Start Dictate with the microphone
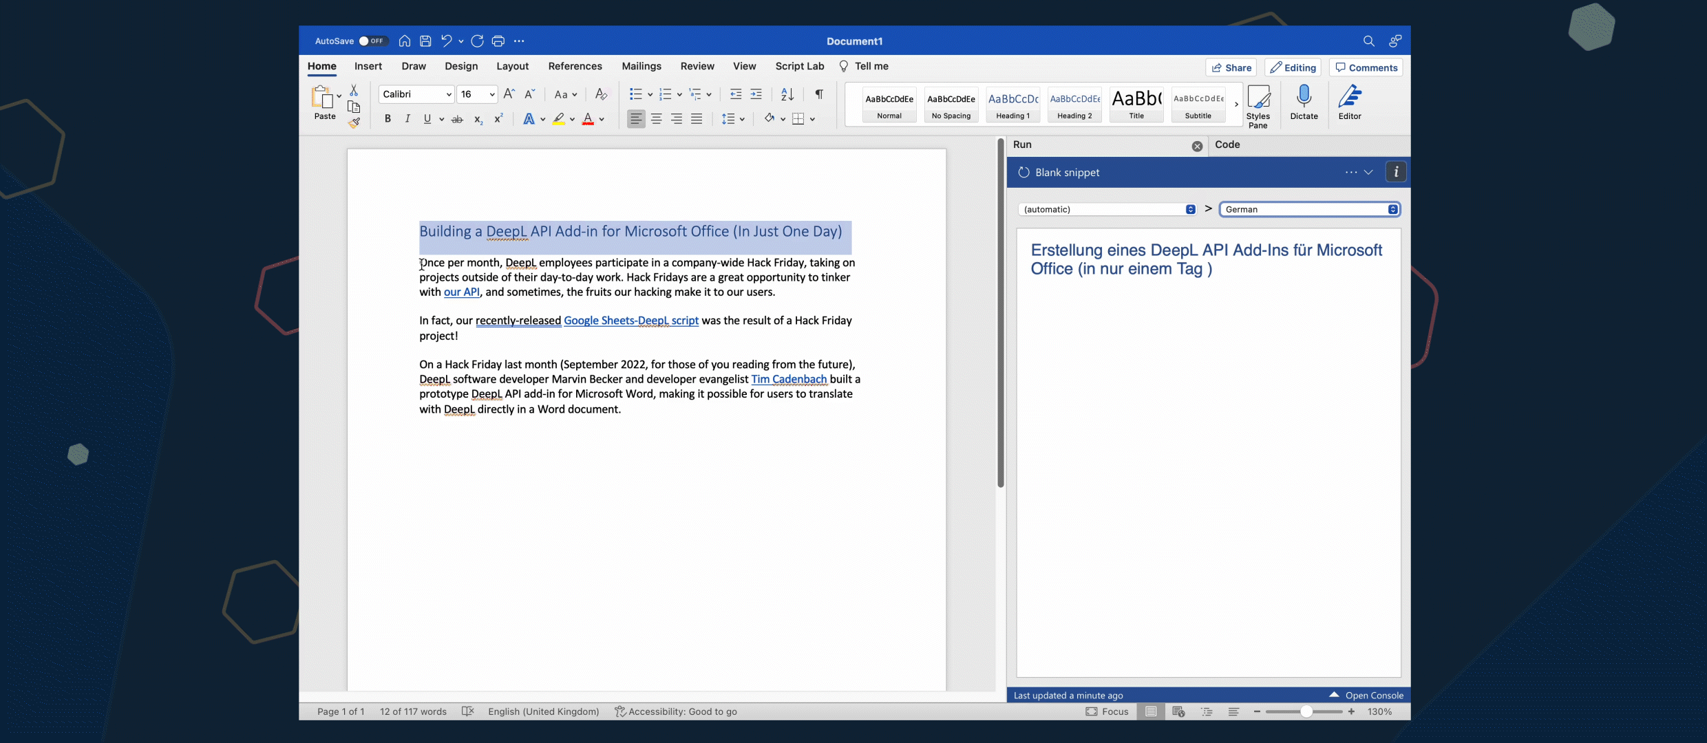1707x743 pixels. coord(1304,102)
